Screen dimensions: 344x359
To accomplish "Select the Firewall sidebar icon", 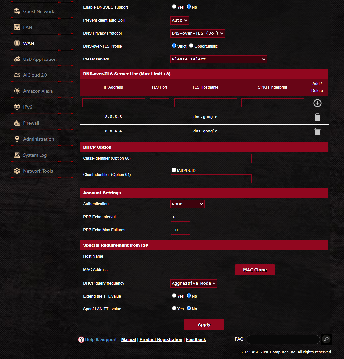I will coord(17,123).
